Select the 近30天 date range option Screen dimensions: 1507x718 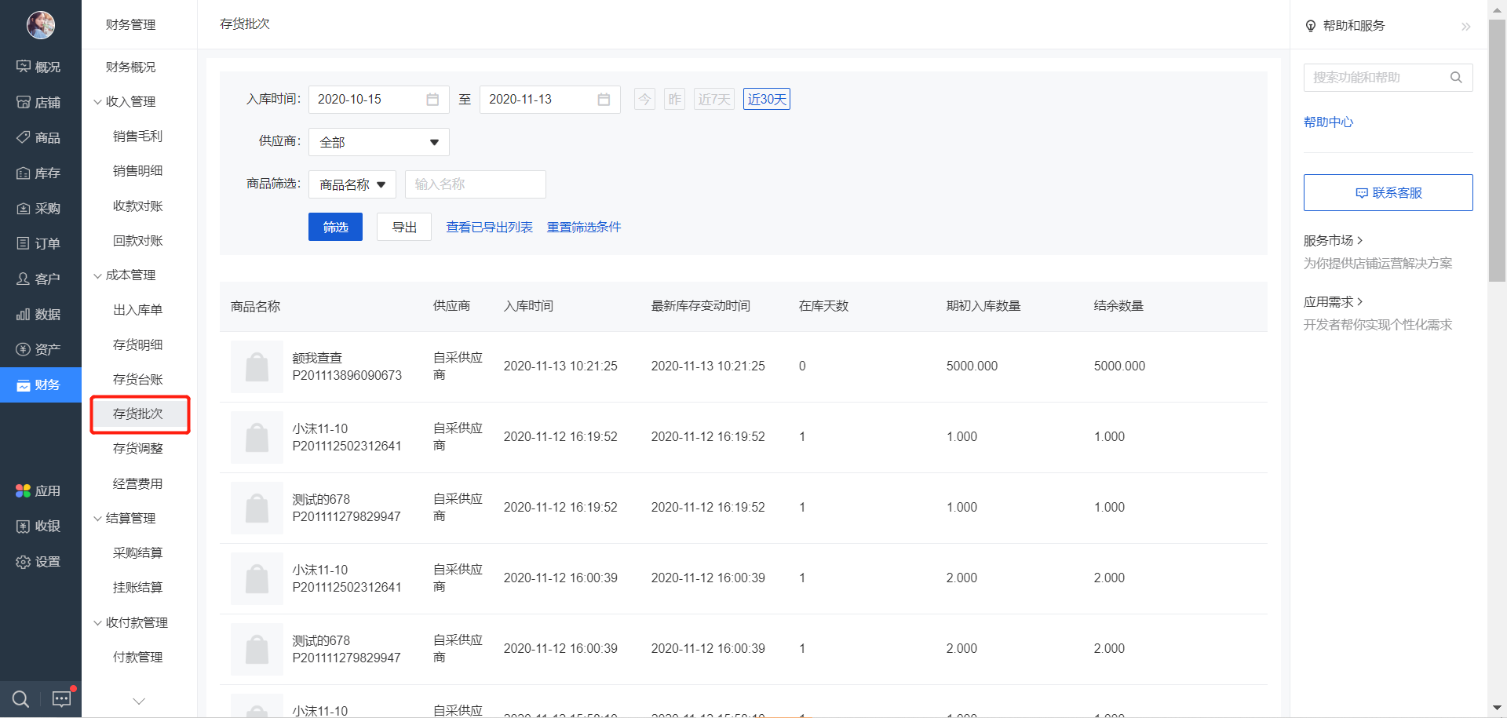point(766,99)
